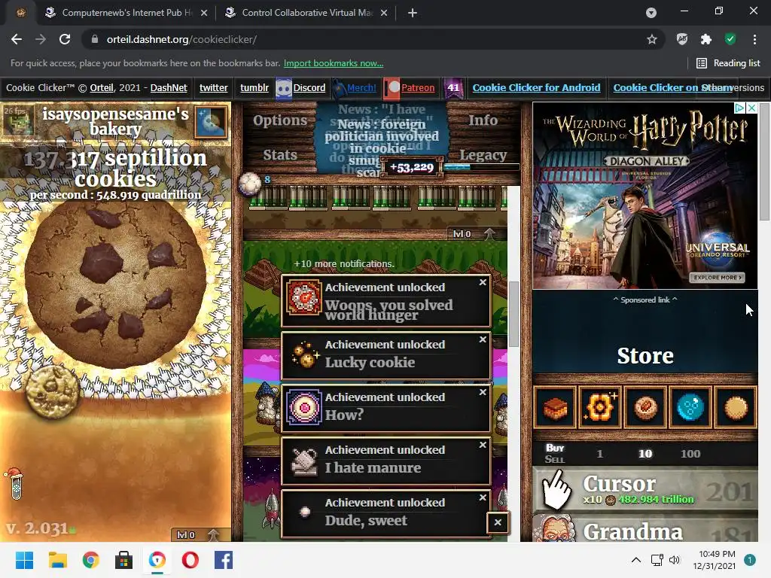771x578 pixels.
Task: Dismiss the How? achievement notification
Action: [x=483, y=392]
